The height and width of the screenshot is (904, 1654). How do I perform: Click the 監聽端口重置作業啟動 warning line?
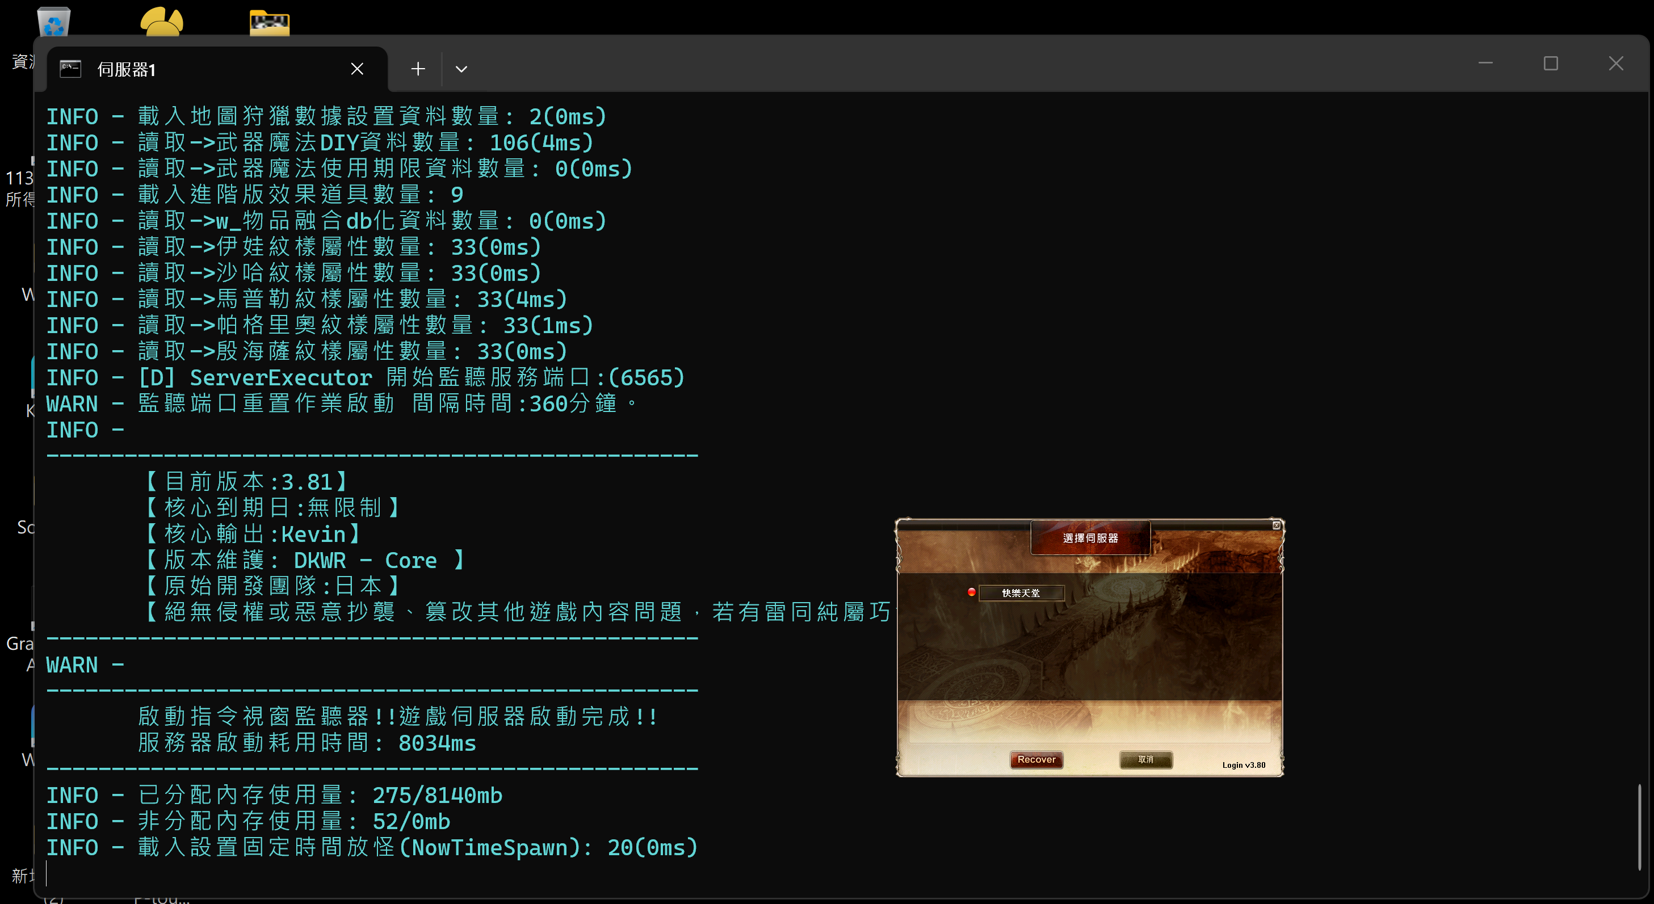343,404
